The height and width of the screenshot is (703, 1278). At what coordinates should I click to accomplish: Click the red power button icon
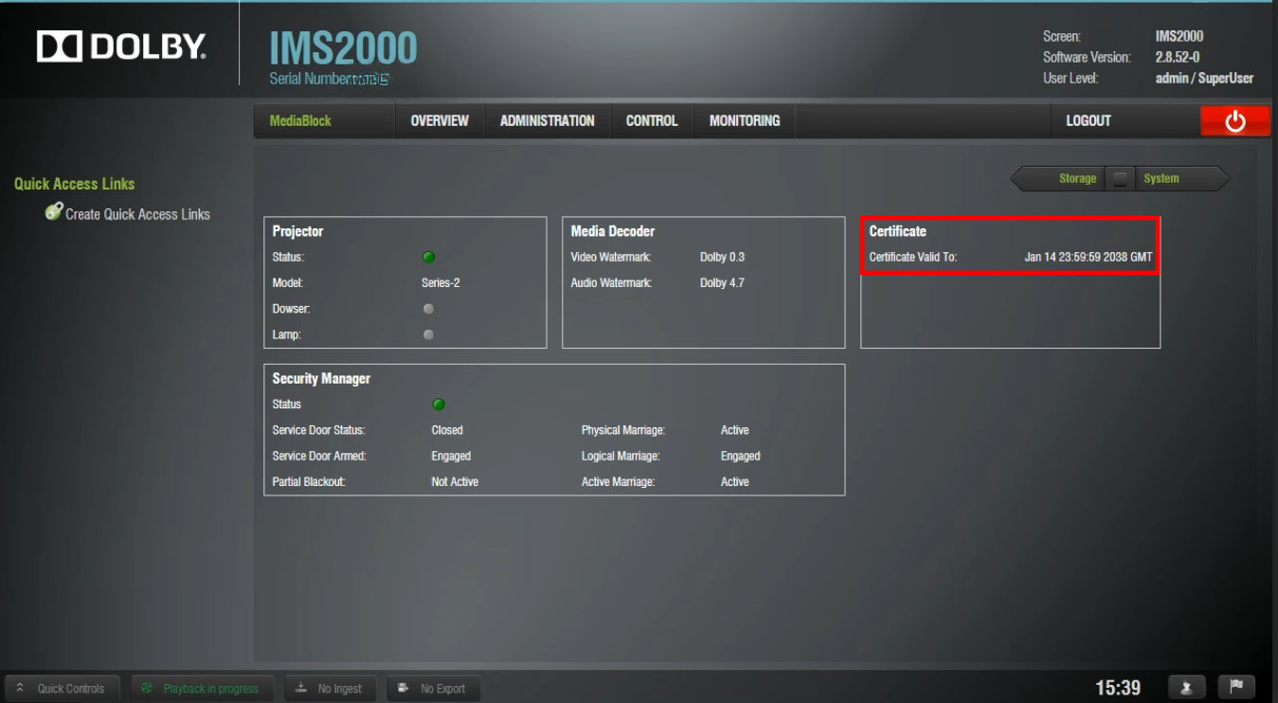[1234, 121]
